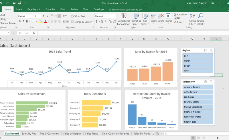Open the Data ribbon tab
This screenshot has height=140, width=229.
click(x=63, y=9)
